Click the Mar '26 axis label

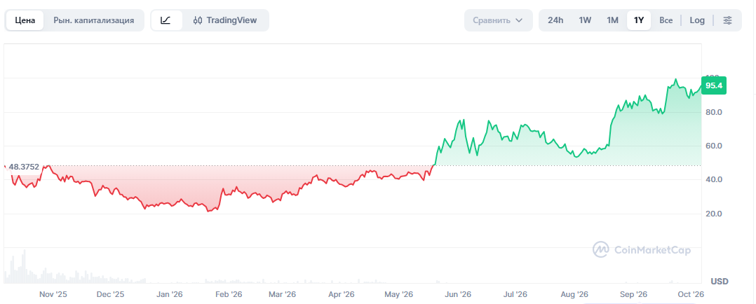point(282,294)
